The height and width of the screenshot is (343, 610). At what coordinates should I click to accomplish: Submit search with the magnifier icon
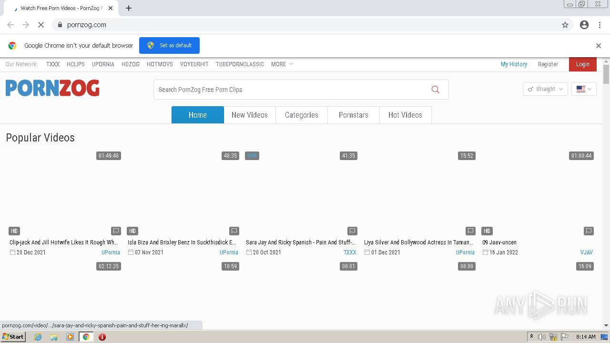tap(435, 90)
